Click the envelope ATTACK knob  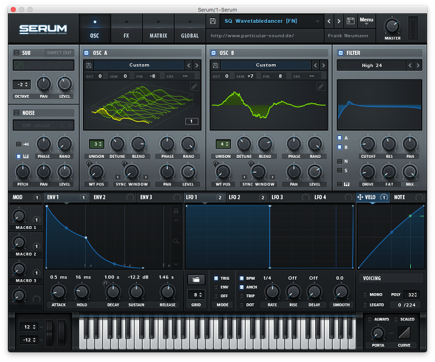[x=58, y=292]
